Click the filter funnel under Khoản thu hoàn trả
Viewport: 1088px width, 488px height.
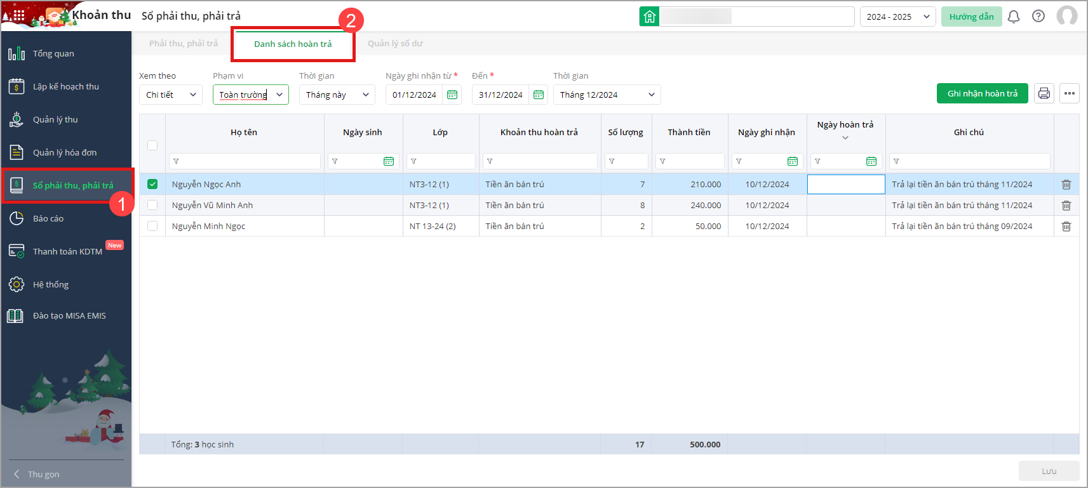[x=490, y=161]
